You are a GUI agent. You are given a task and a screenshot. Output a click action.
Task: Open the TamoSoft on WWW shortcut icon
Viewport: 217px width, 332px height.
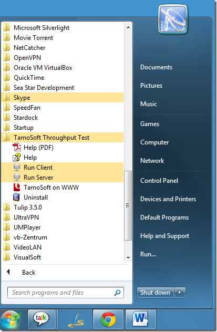coord(17,187)
